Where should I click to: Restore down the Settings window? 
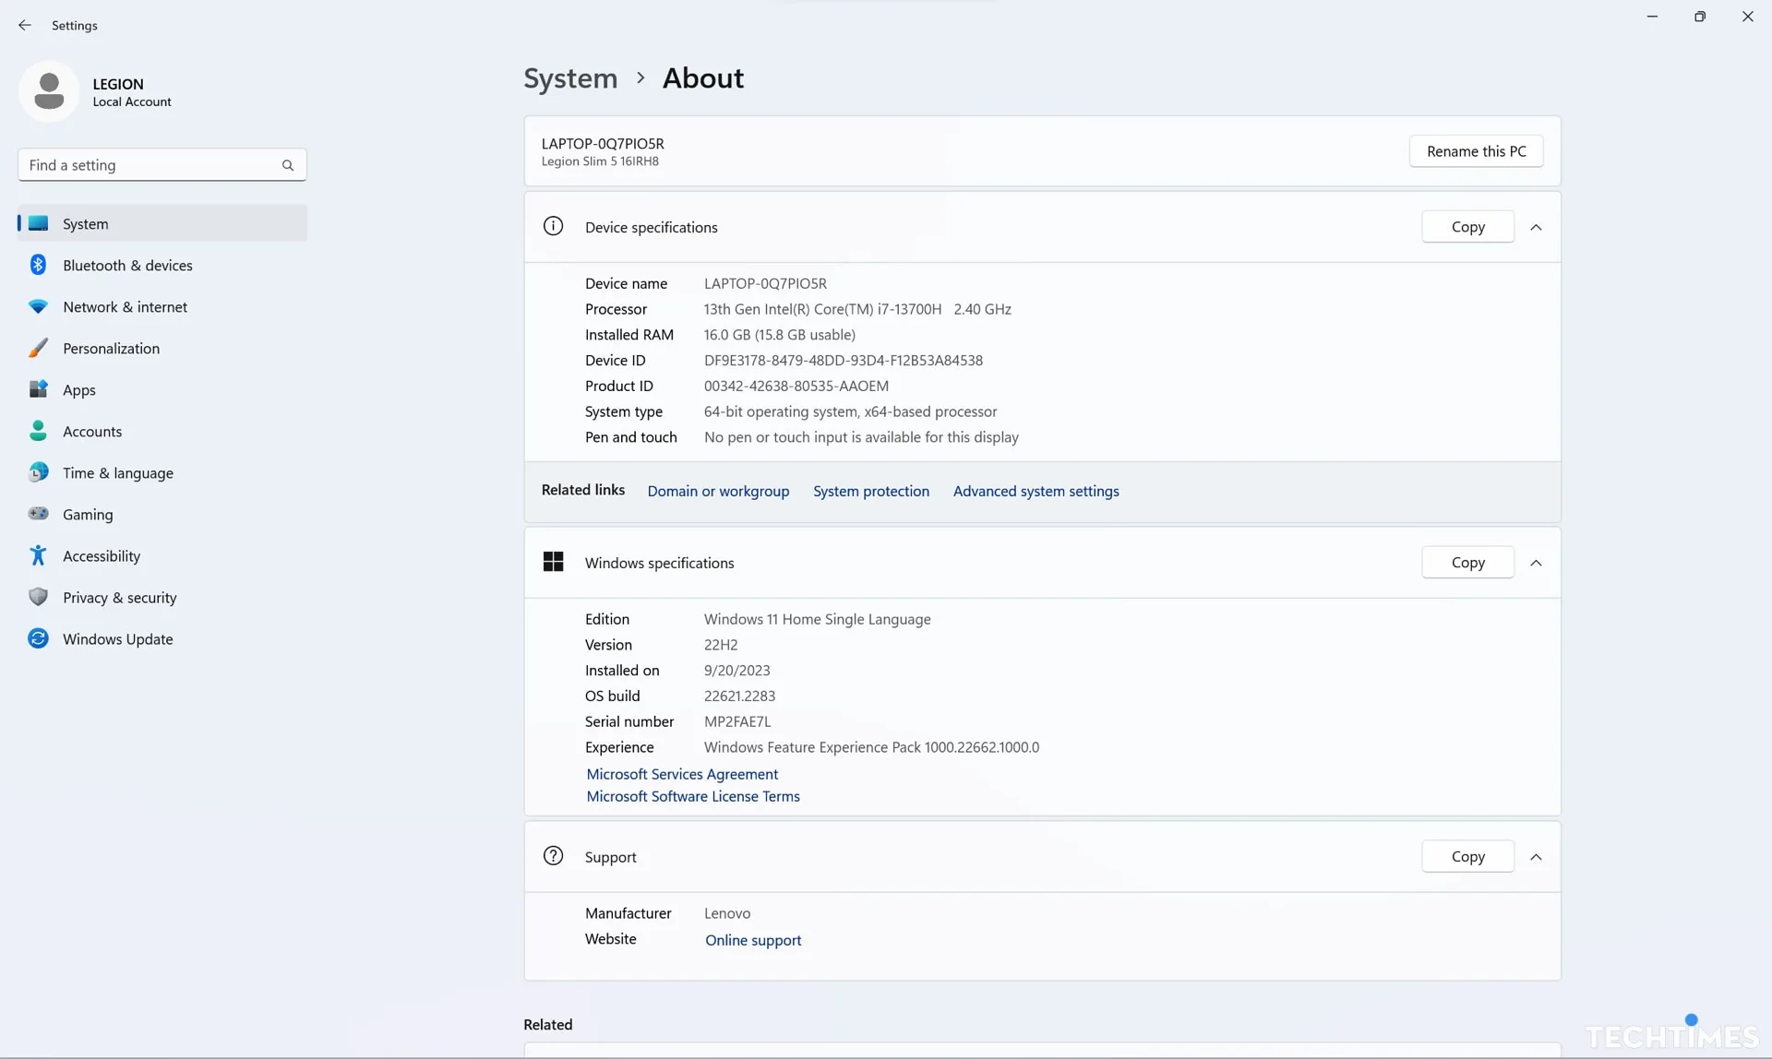(1700, 17)
